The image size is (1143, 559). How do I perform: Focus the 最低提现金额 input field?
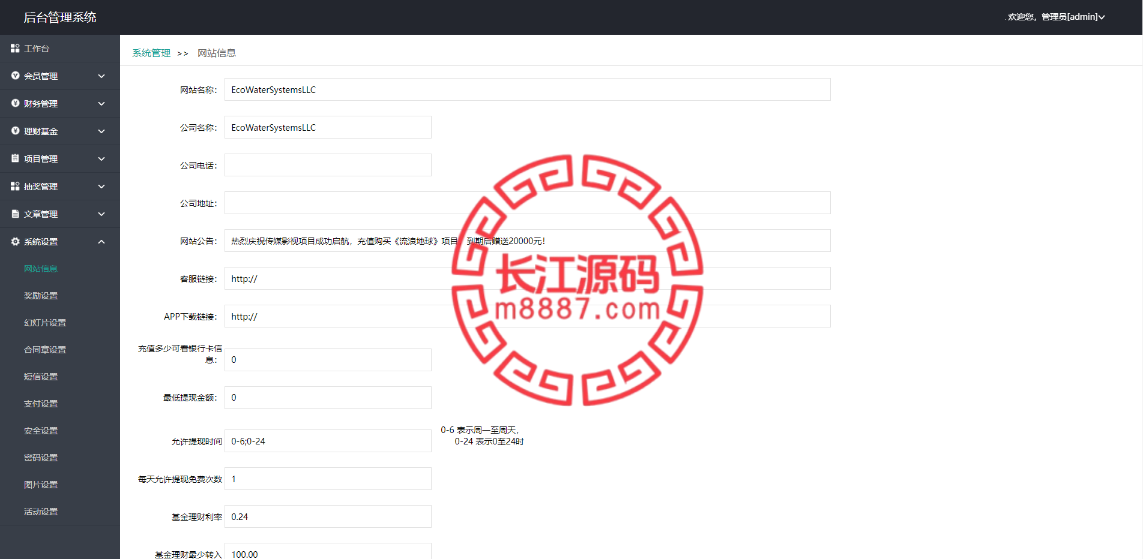[x=328, y=398]
